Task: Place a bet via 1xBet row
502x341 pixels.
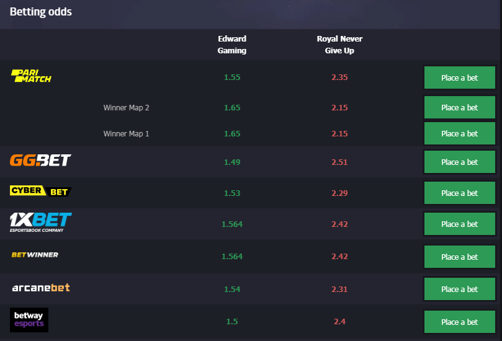Action: pyautogui.click(x=459, y=224)
